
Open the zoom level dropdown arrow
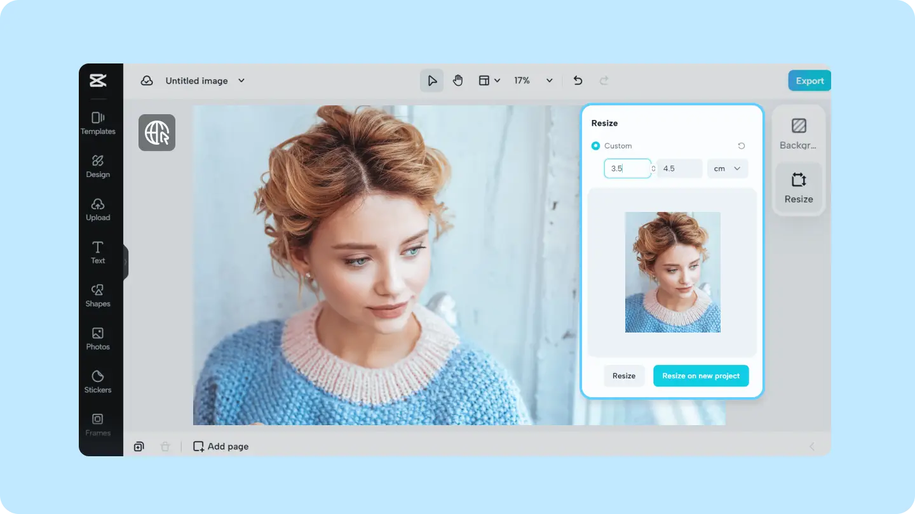coord(550,81)
